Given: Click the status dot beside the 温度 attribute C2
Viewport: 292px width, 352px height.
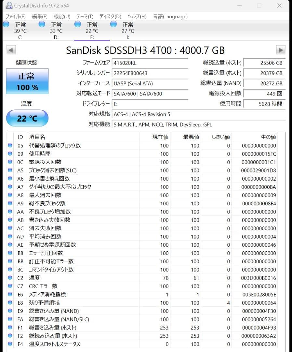Looking at the screenshot, I should [x=10, y=278].
